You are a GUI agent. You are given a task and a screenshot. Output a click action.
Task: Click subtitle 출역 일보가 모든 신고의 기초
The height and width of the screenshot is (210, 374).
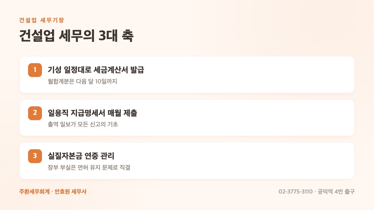click(83, 124)
